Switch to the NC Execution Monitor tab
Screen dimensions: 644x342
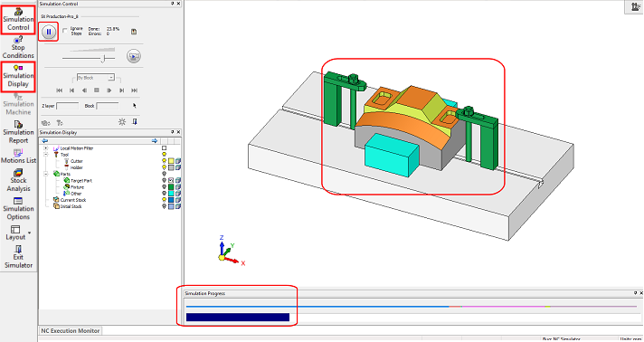71,330
